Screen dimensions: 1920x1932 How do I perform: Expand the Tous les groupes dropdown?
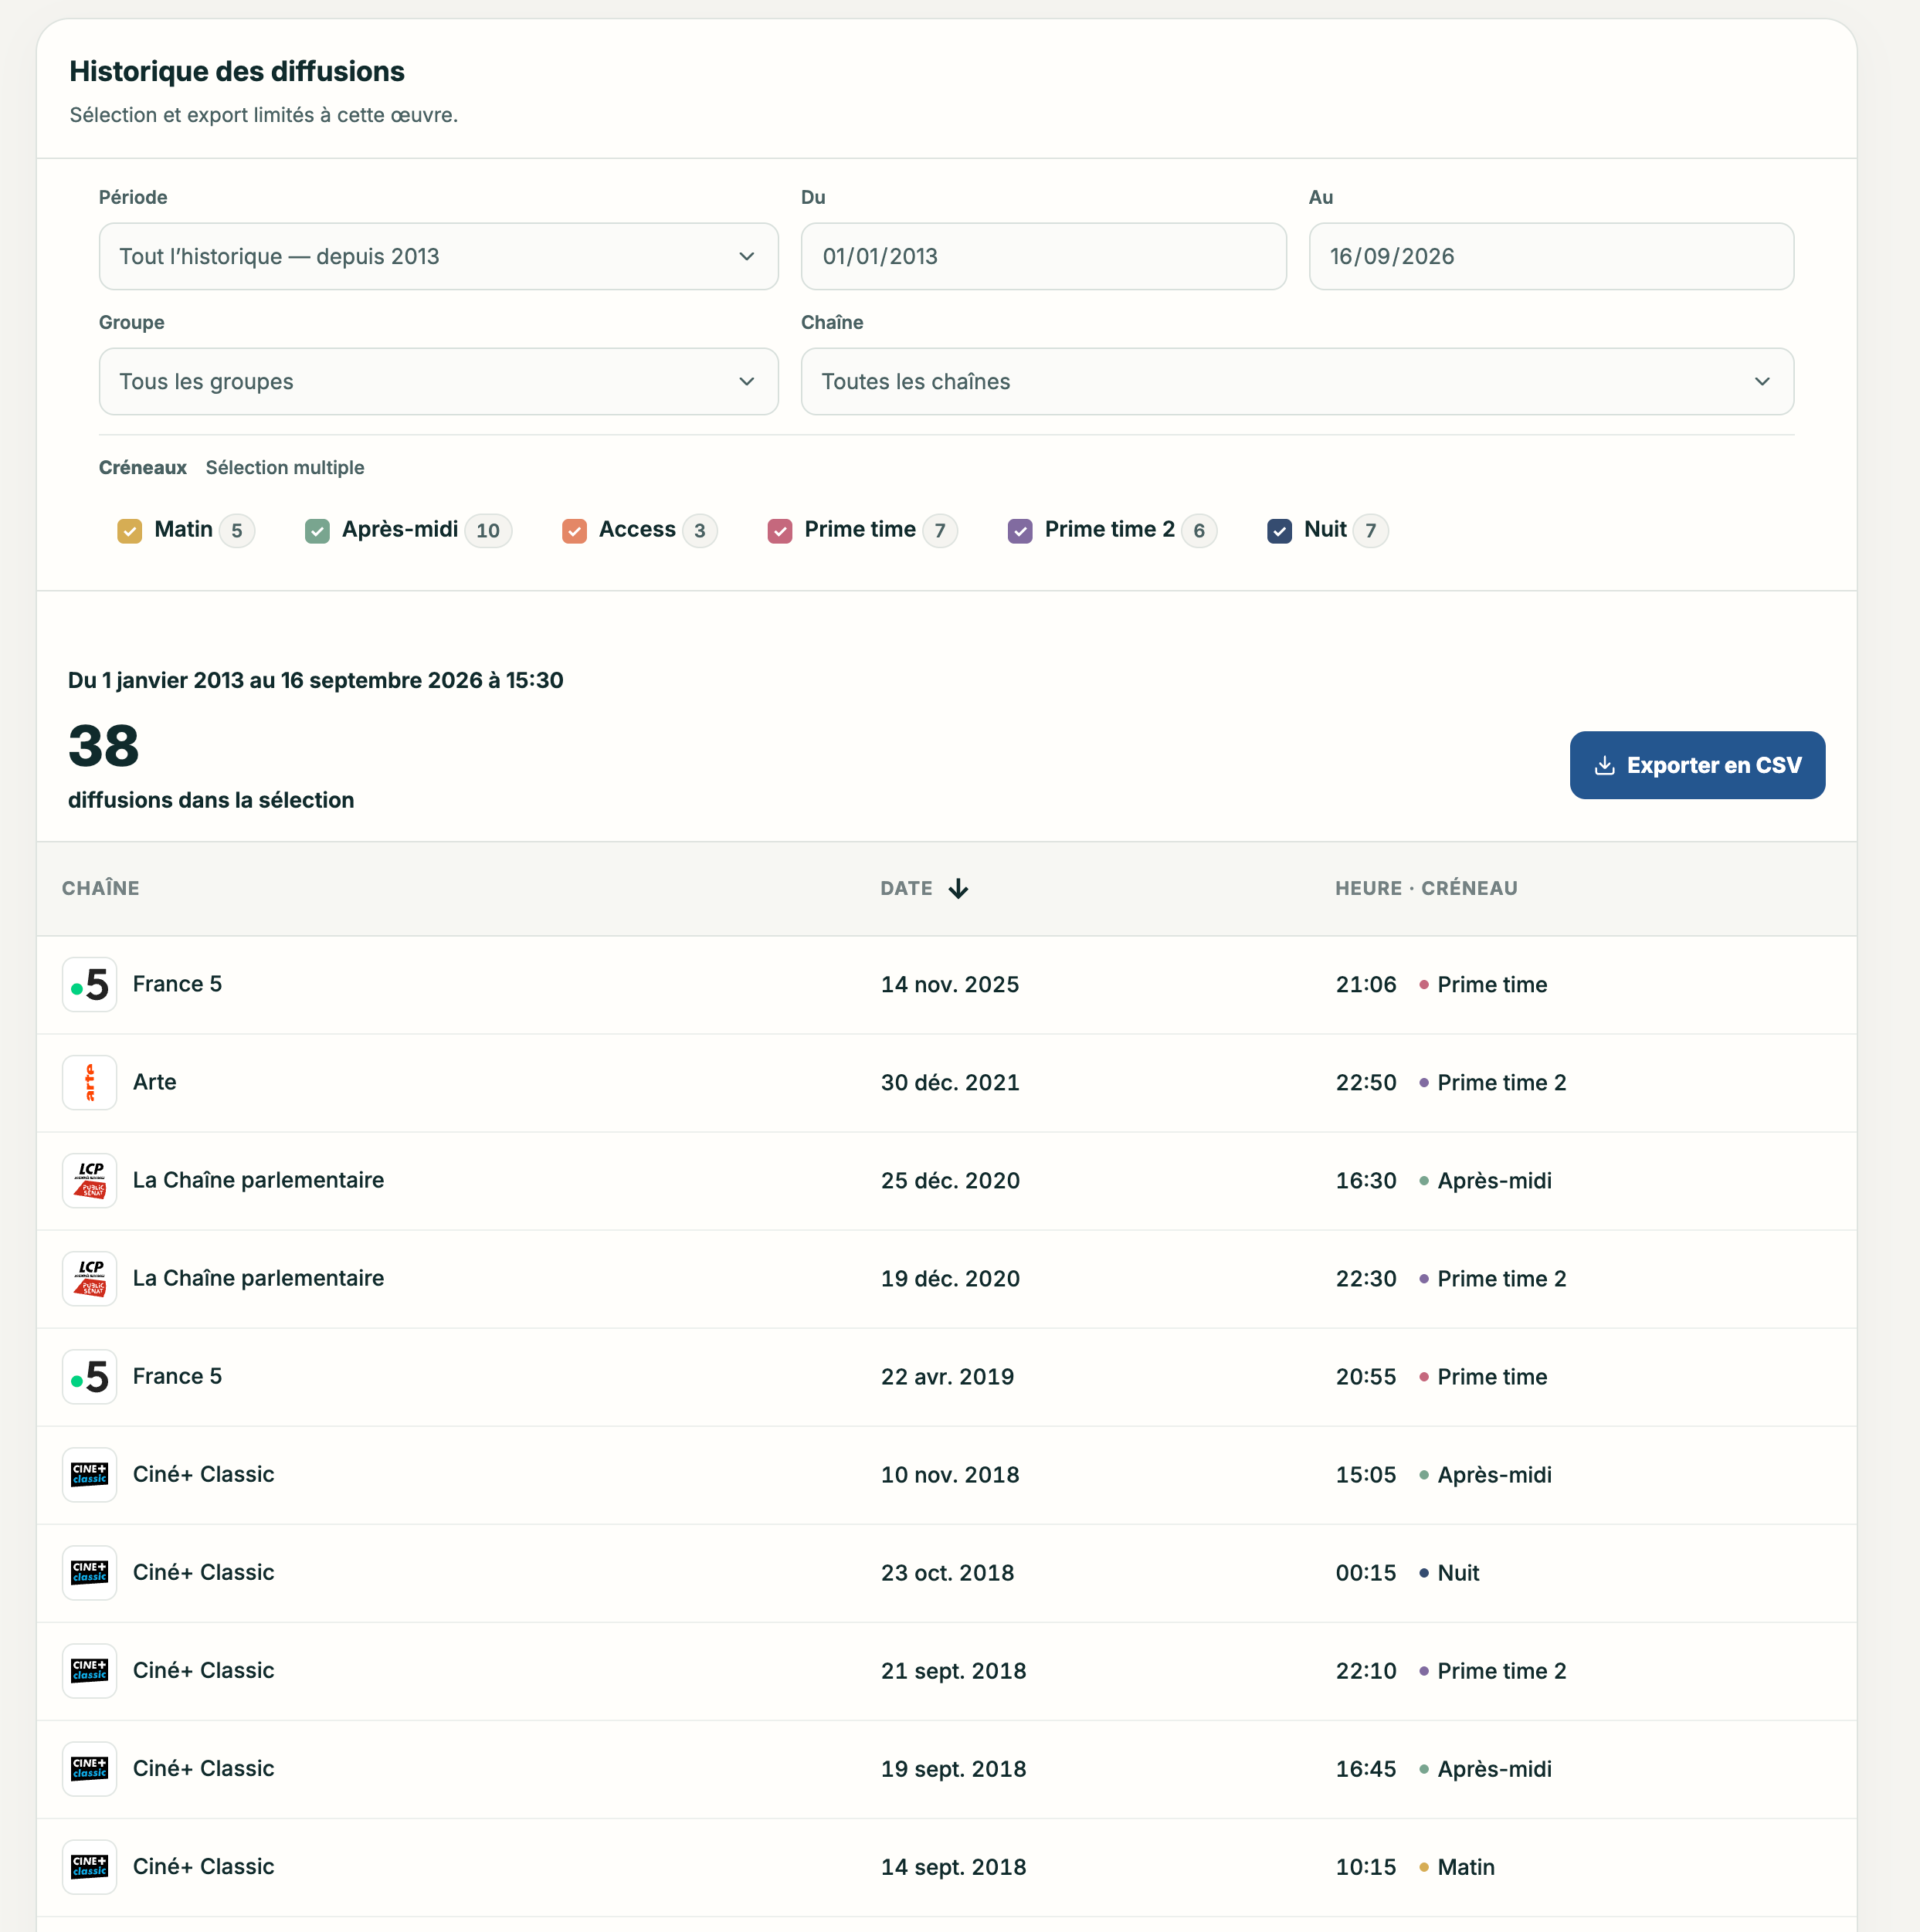(438, 382)
